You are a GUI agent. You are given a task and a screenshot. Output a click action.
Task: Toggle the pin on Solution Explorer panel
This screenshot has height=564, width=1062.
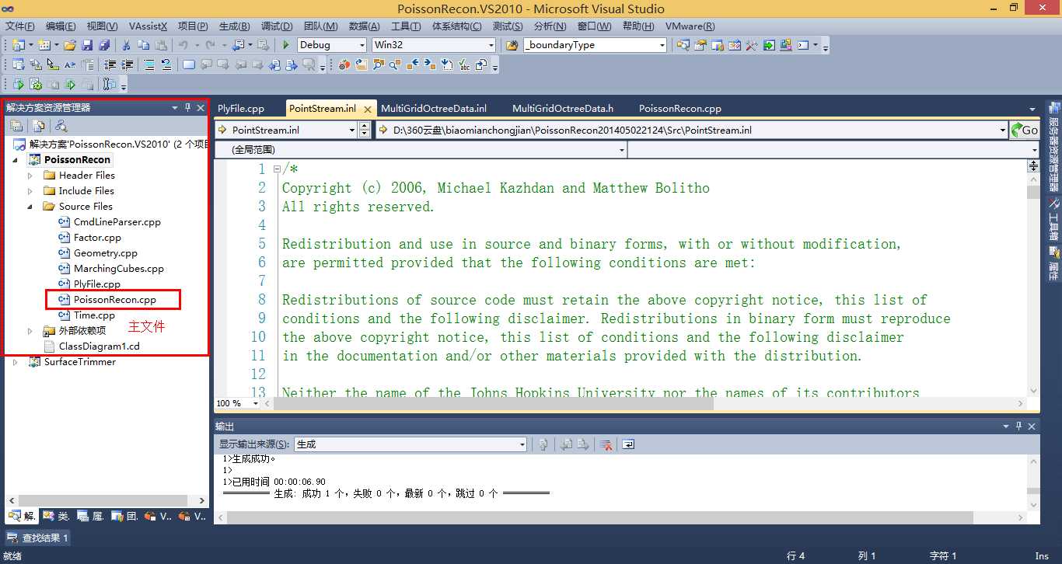pos(187,108)
